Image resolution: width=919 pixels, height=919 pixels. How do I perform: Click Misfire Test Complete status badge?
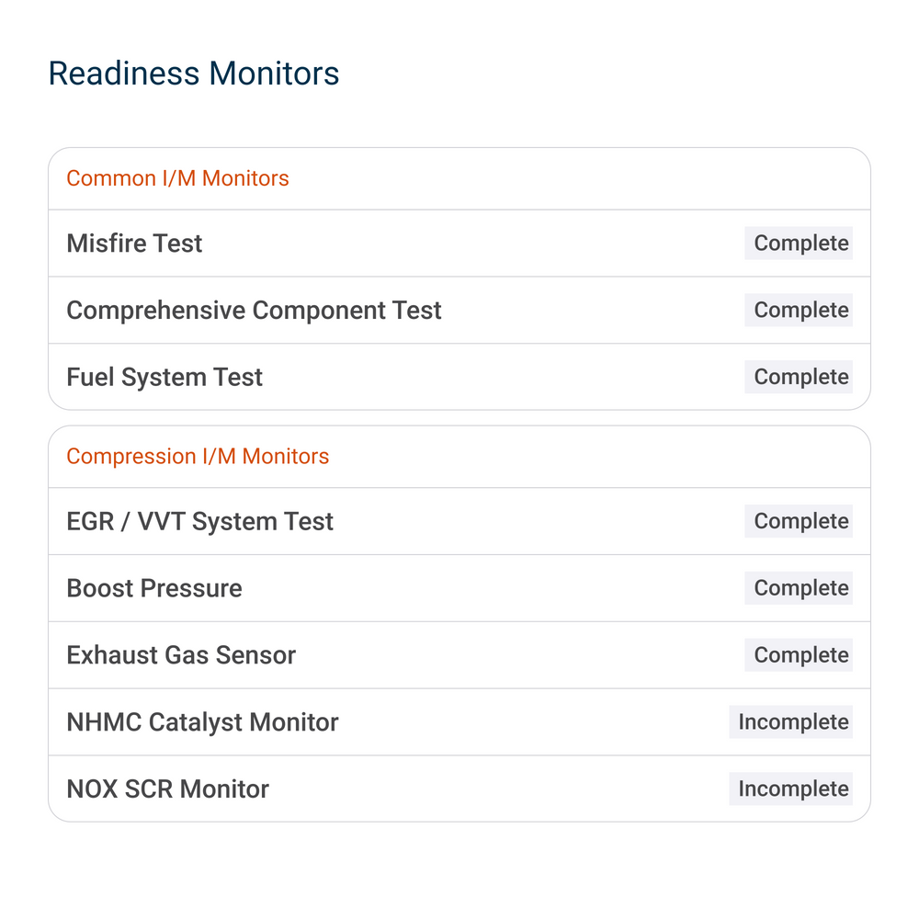(x=799, y=244)
